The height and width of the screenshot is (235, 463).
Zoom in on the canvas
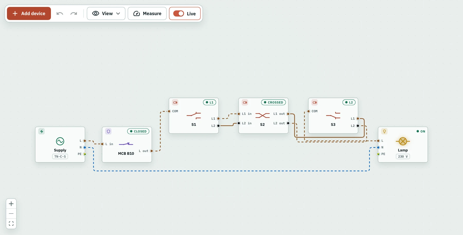11,204
